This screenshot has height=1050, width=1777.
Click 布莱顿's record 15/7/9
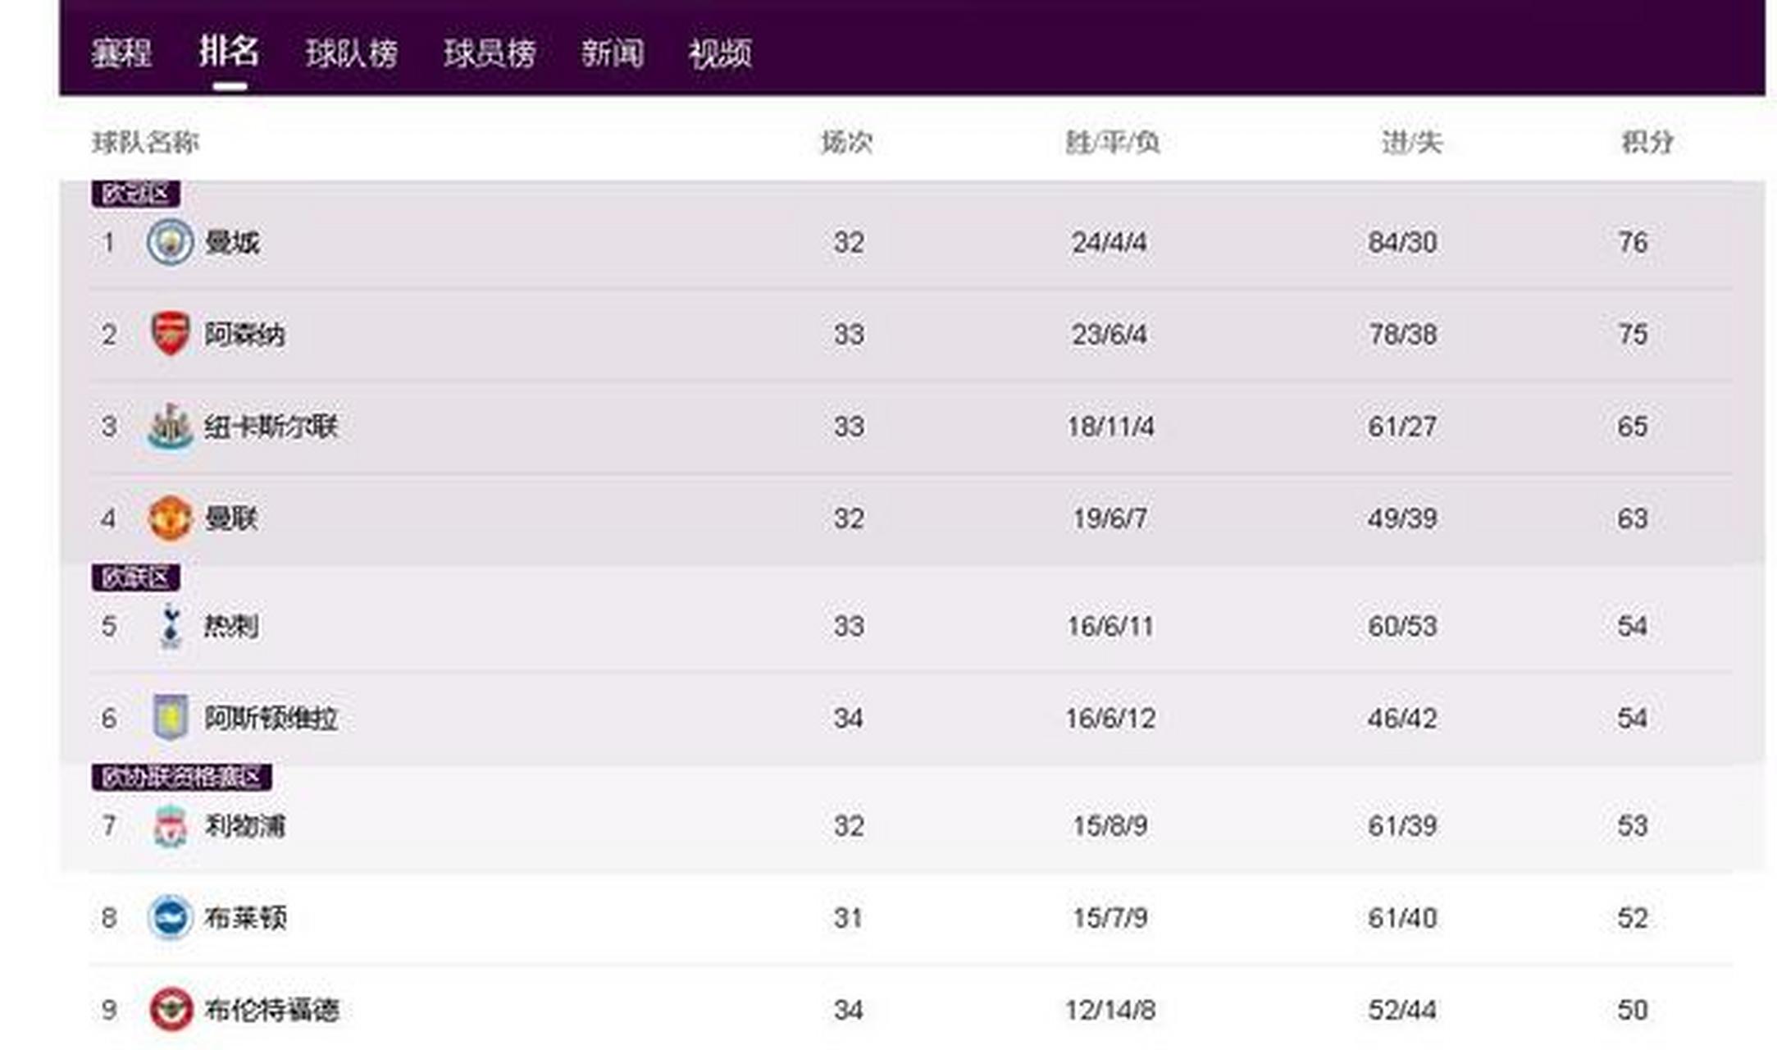(1109, 918)
